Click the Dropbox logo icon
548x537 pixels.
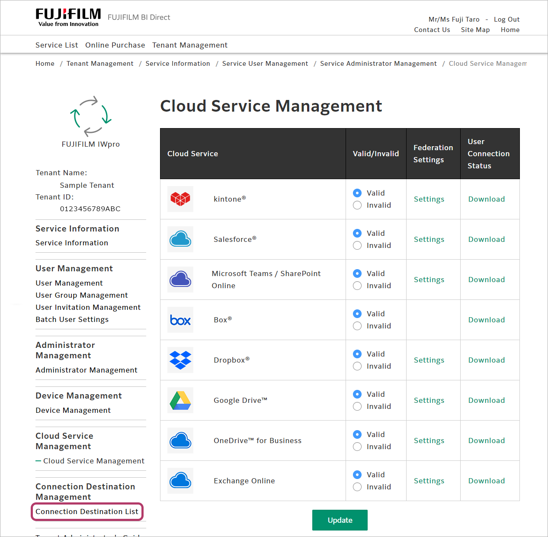(x=180, y=360)
